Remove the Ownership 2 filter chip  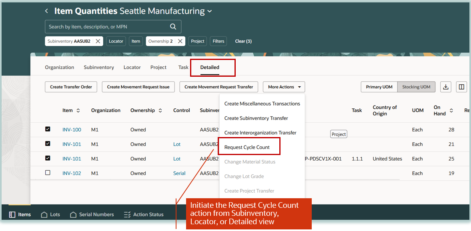pyautogui.click(x=180, y=42)
